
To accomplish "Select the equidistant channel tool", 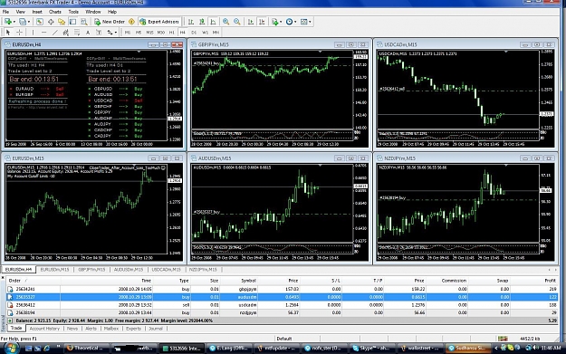I will (66, 33).
